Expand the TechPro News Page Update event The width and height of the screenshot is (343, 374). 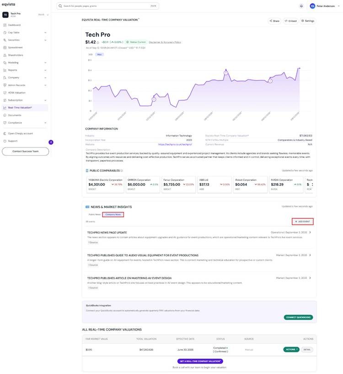[310, 232]
